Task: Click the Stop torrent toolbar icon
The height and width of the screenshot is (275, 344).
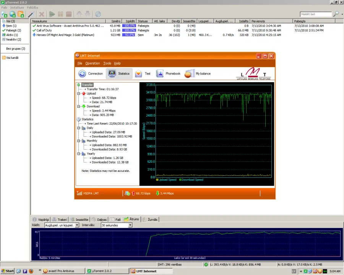Action: click(69, 15)
